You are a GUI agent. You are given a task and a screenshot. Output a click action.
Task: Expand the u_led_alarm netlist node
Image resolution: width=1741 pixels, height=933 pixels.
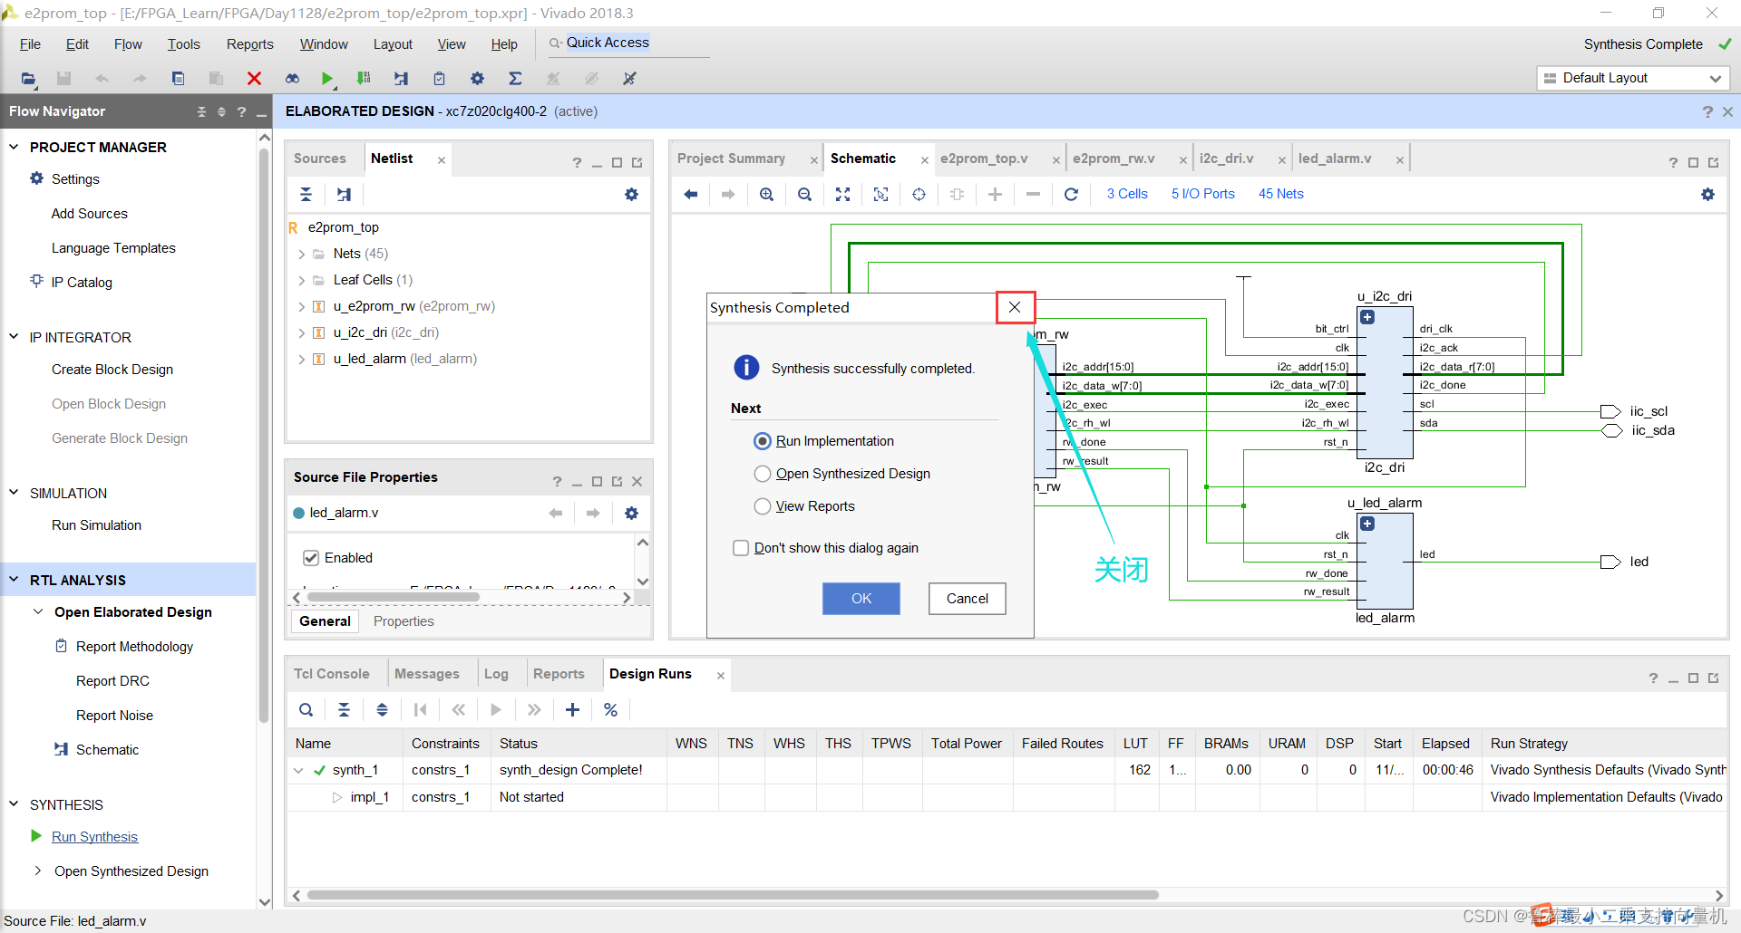[x=302, y=360]
